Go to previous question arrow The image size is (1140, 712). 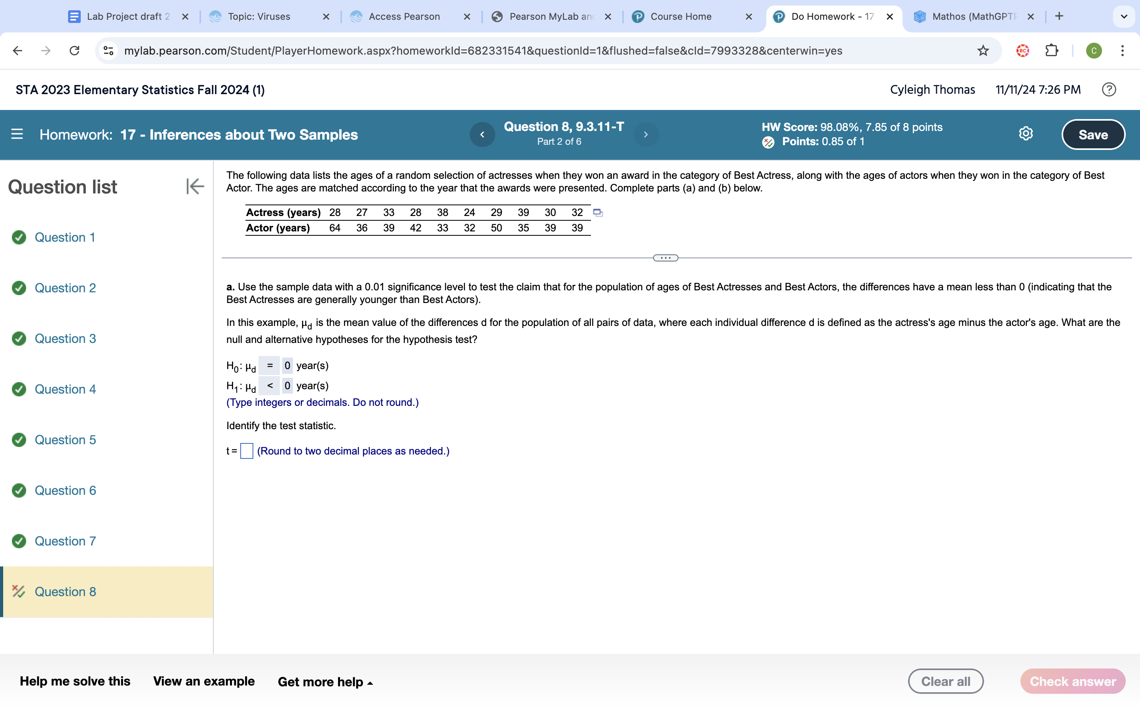click(x=482, y=134)
